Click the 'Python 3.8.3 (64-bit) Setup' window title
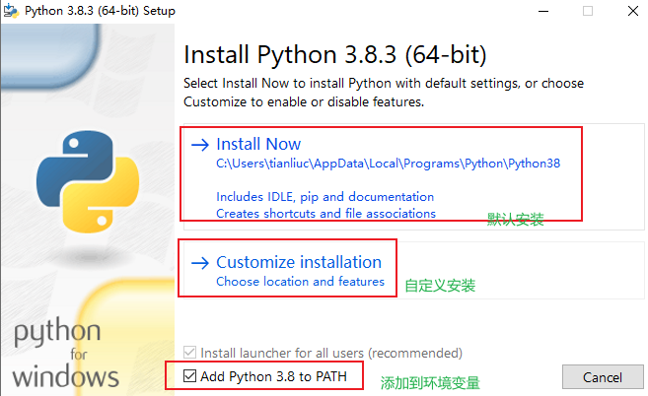This screenshot has height=396, width=648. [100, 11]
